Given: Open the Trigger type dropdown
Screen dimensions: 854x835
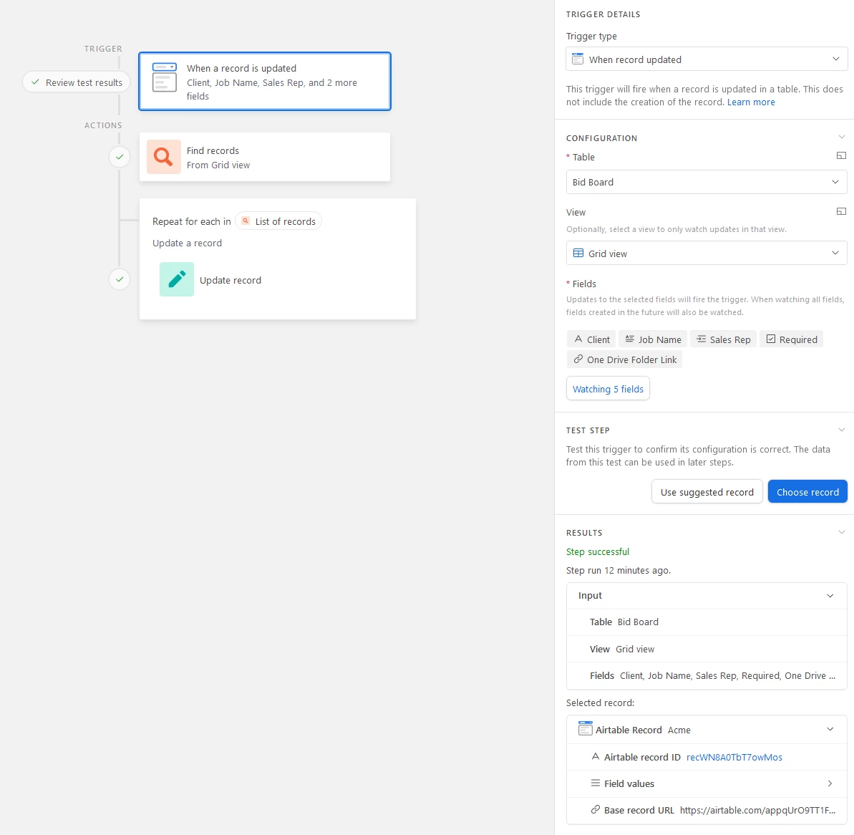Looking at the screenshot, I should click(x=707, y=59).
